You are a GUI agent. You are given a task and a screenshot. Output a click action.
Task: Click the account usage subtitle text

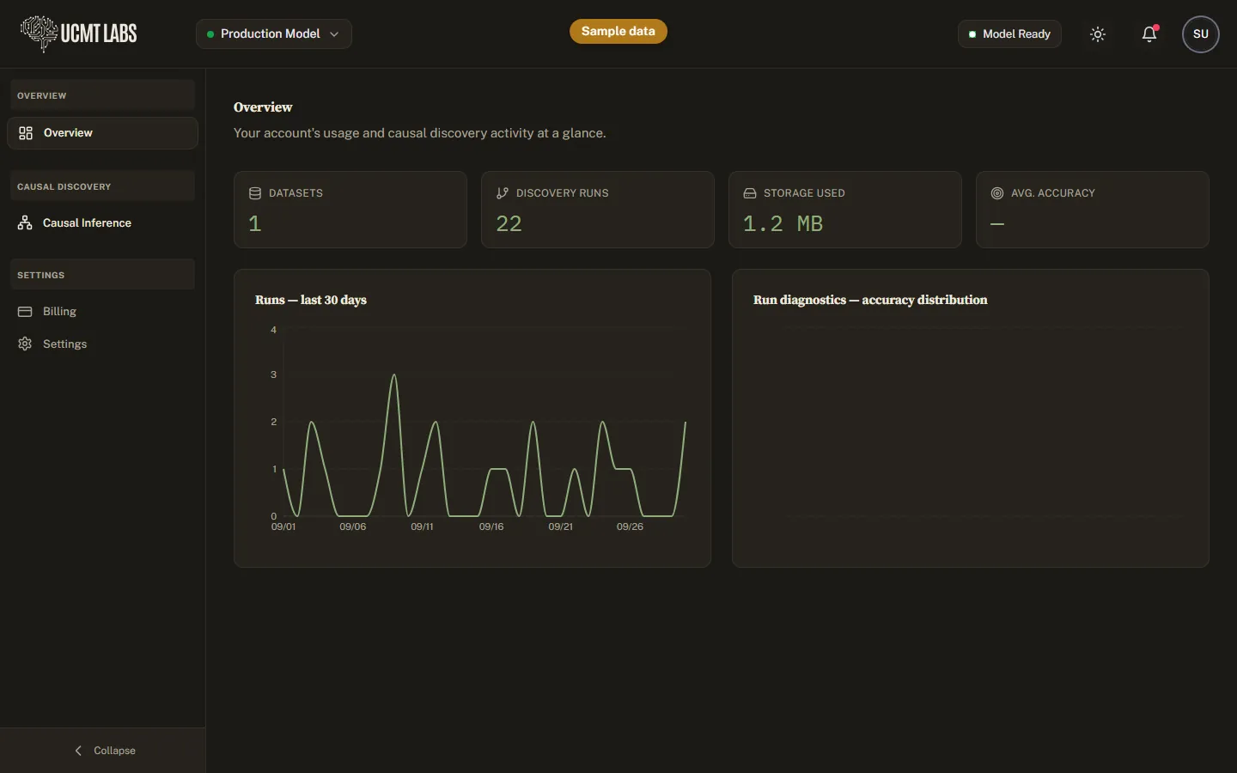(x=420, y=133)
